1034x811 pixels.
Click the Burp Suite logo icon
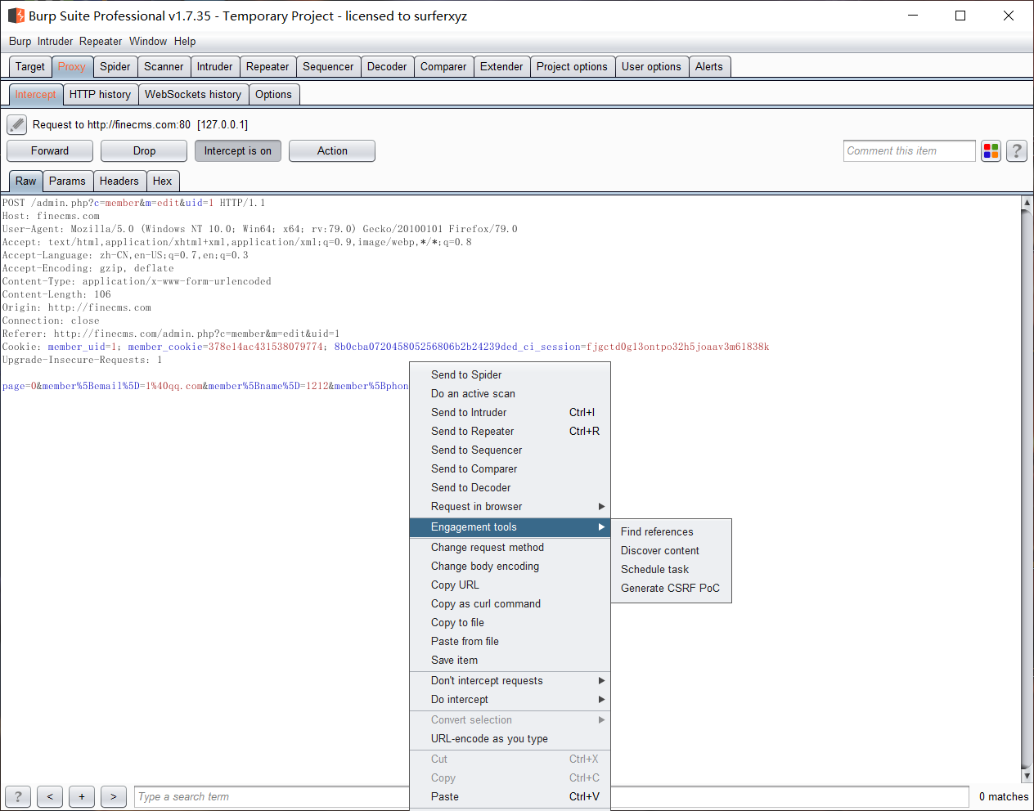click(16, 16)
